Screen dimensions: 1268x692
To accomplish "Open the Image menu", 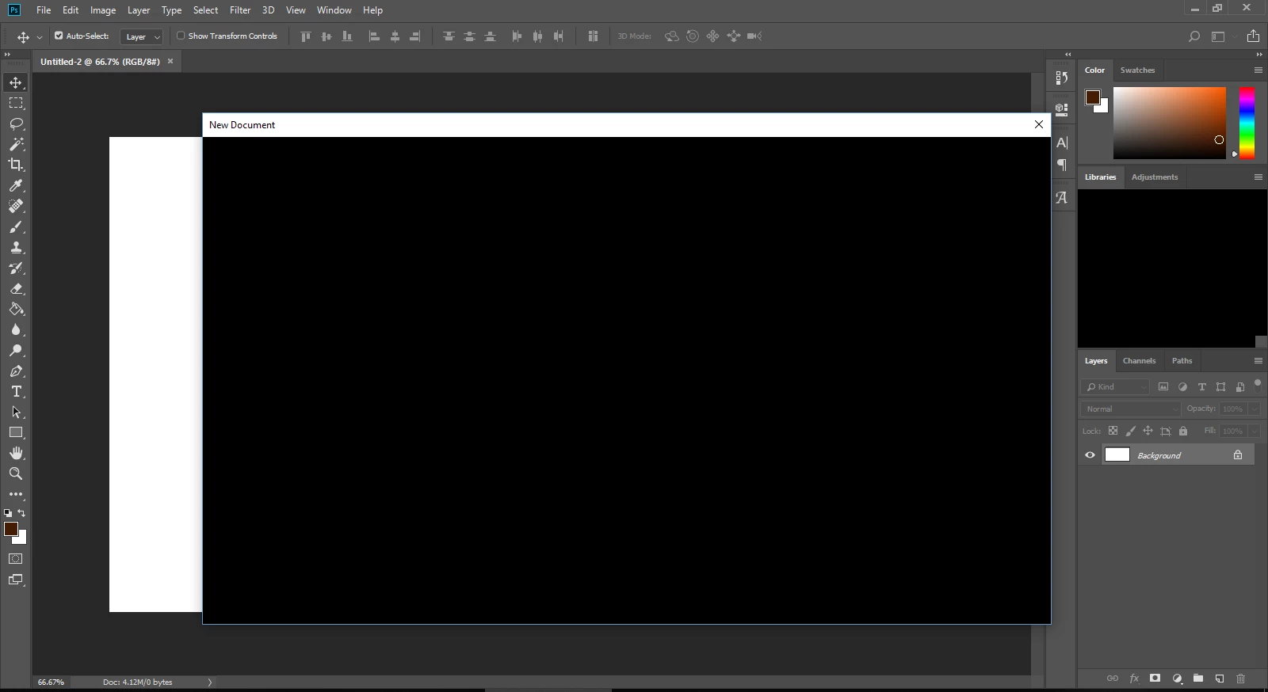I will [x=103, y=10].
